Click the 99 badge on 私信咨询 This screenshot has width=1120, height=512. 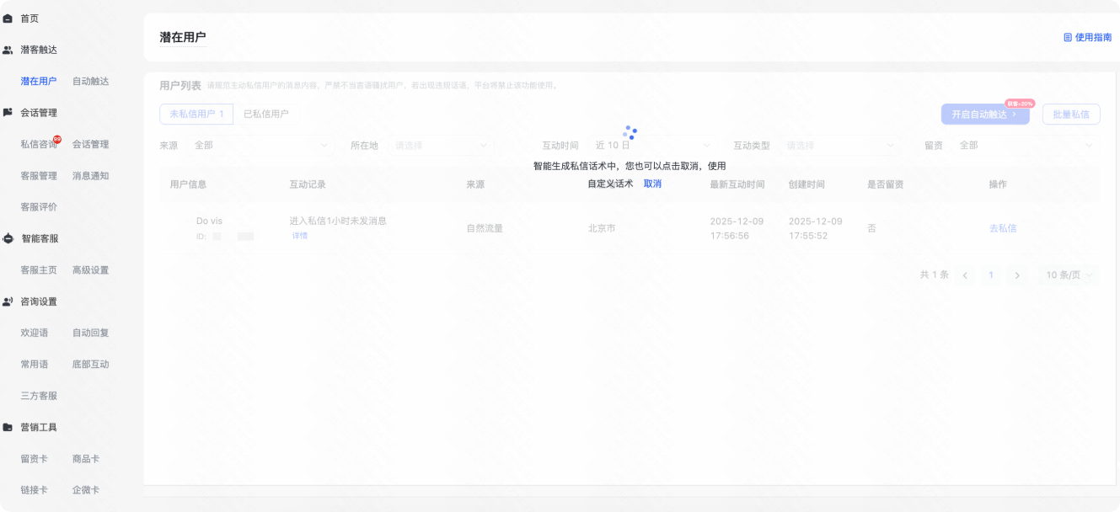click(57, 139)
